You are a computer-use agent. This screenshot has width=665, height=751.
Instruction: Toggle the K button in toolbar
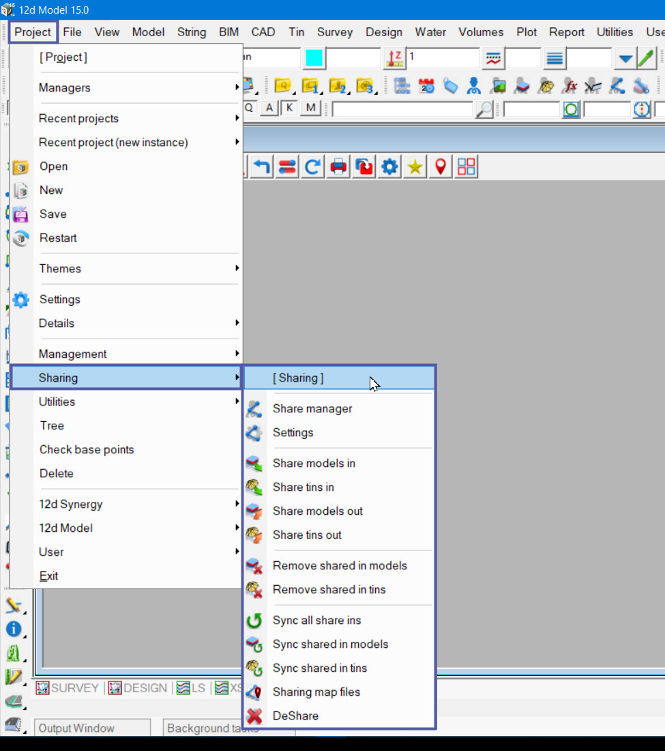point(289,108)
